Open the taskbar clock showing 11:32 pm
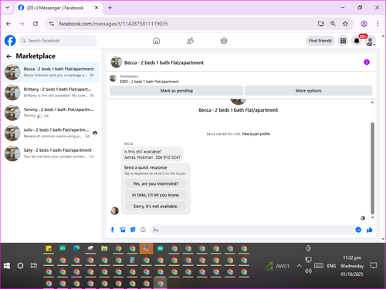The width and height of the screenshot is (386, 289). click(x=352, y=266)
